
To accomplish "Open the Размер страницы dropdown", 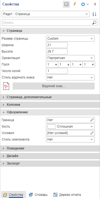I will (70, 39).
